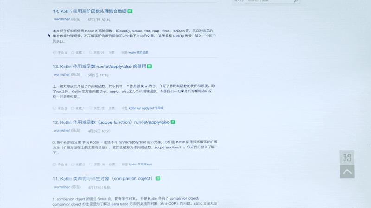Click green original badge beside article 13 title

(x=149, y=67)
